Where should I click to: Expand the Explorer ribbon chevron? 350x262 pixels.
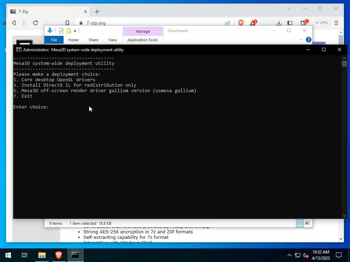(x=301, y=40)
